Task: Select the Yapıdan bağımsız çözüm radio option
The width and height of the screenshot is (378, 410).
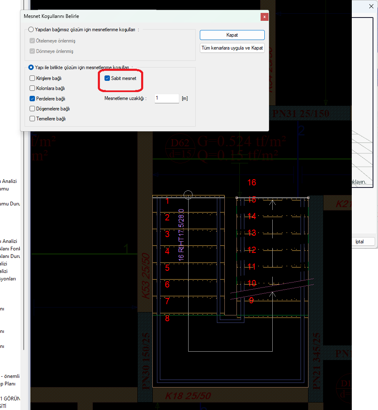Action: [x=31, y=30]
